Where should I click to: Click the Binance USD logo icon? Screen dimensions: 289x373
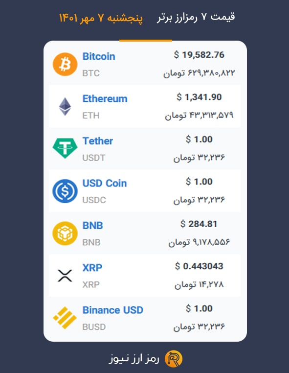65,318
